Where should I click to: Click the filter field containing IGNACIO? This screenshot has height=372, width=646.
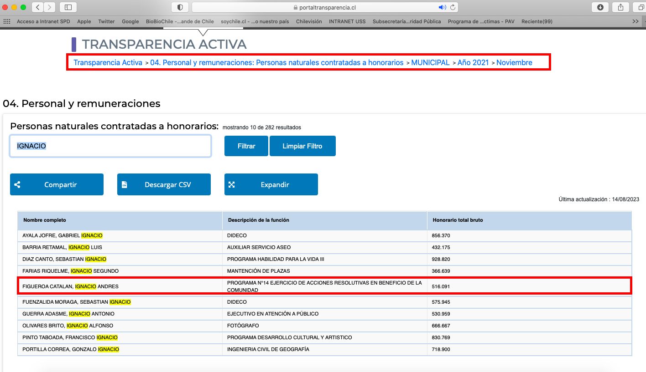[x=110, y=146]
